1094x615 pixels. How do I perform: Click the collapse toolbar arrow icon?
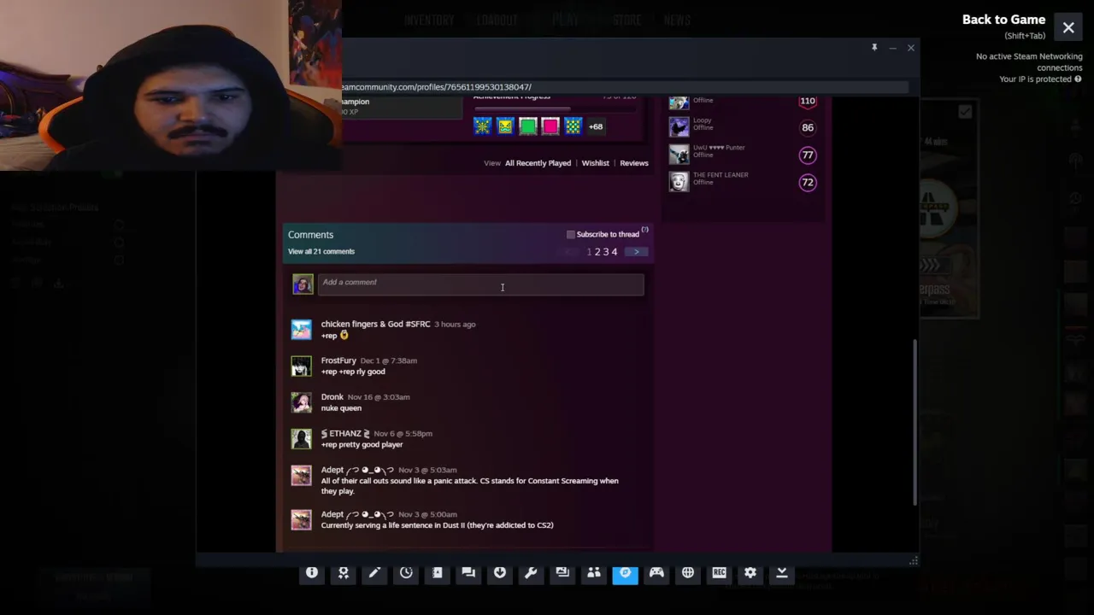click(x=781, y=573)
